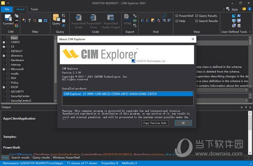Image resolution: width=253 pixels, height=166 pixels.
Task: Click the green export icon in Export group
Action: (135, 21)
